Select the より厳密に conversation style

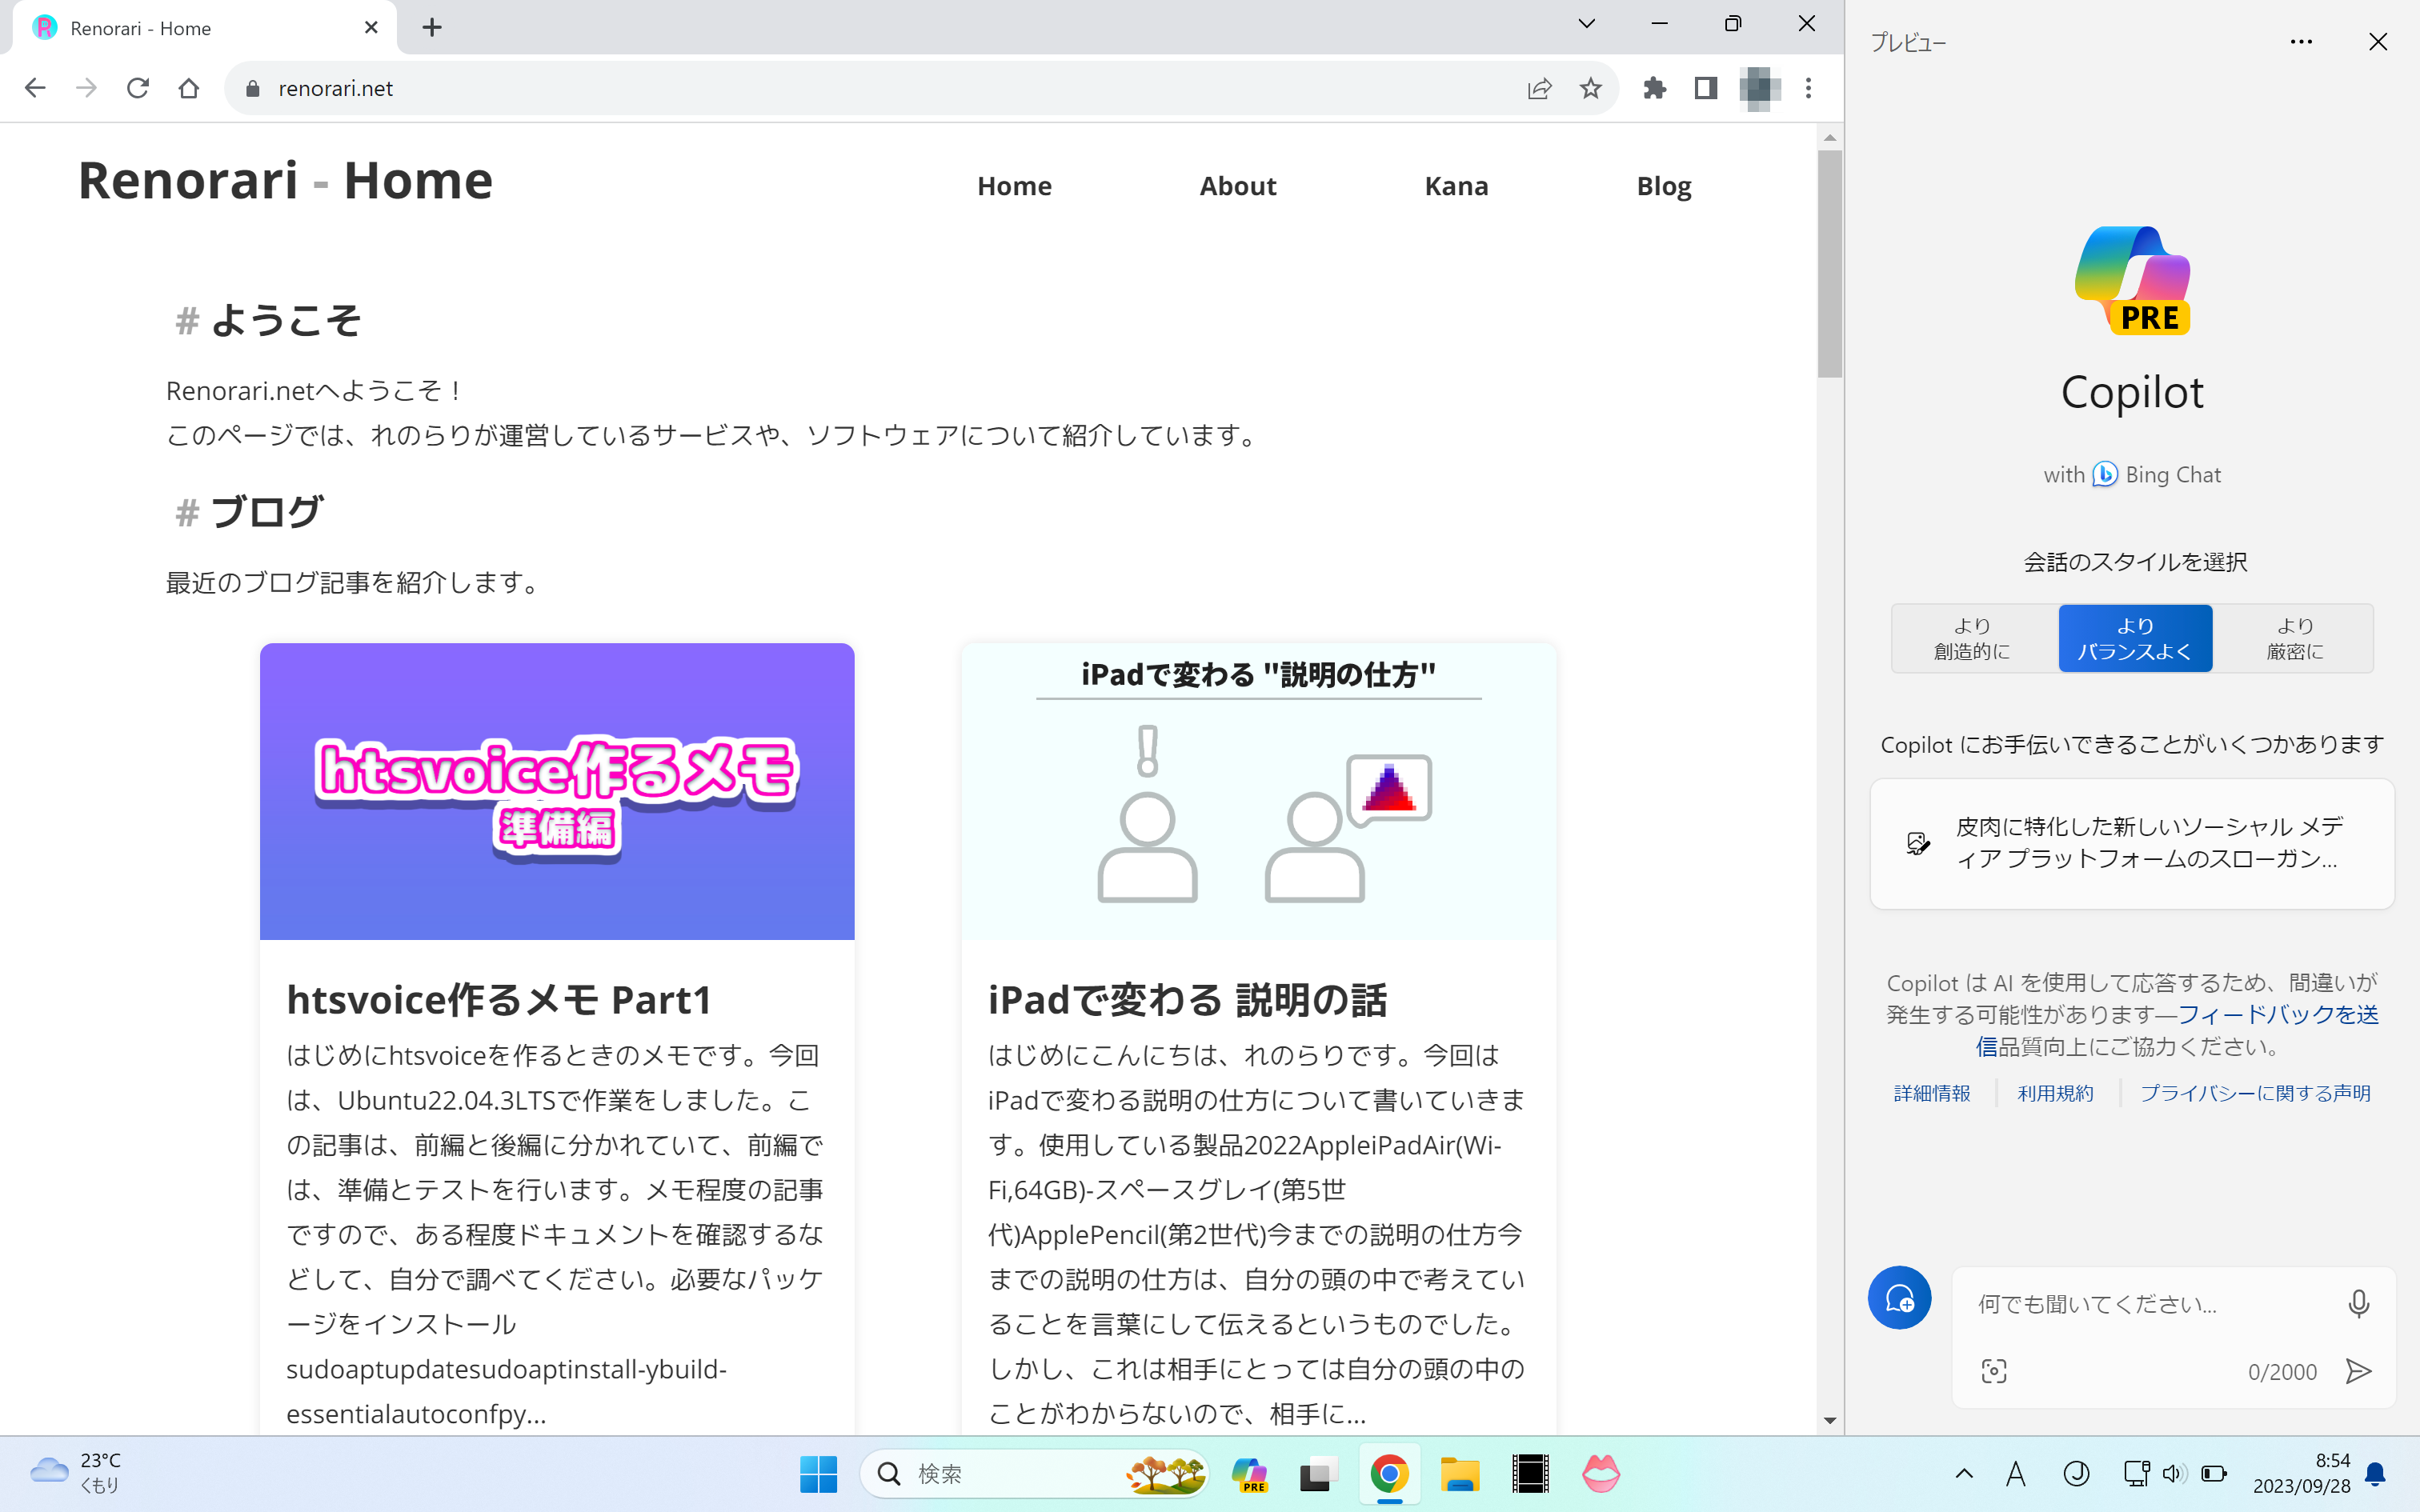tap(2294, 638)
